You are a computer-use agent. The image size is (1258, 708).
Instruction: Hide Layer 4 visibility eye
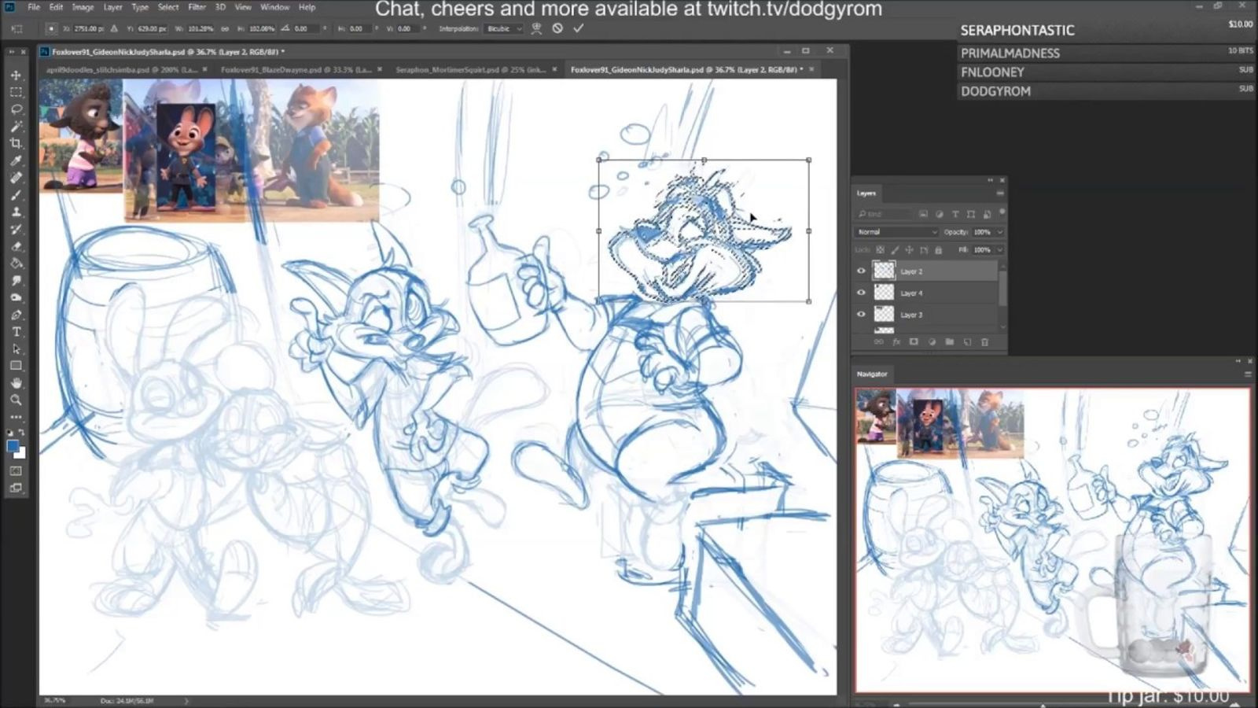coord(861,293)
